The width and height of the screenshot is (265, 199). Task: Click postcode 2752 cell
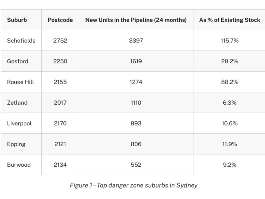pos(60,41)
